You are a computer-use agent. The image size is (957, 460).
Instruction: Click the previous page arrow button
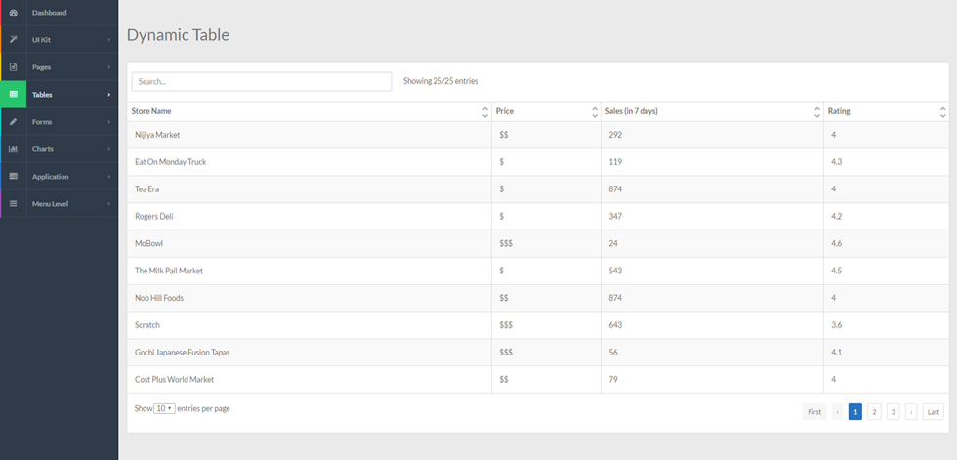point(838,412)
